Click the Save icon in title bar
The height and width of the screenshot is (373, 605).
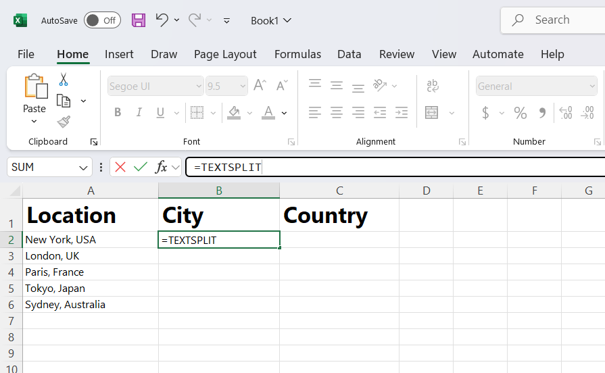click(139, 20)
